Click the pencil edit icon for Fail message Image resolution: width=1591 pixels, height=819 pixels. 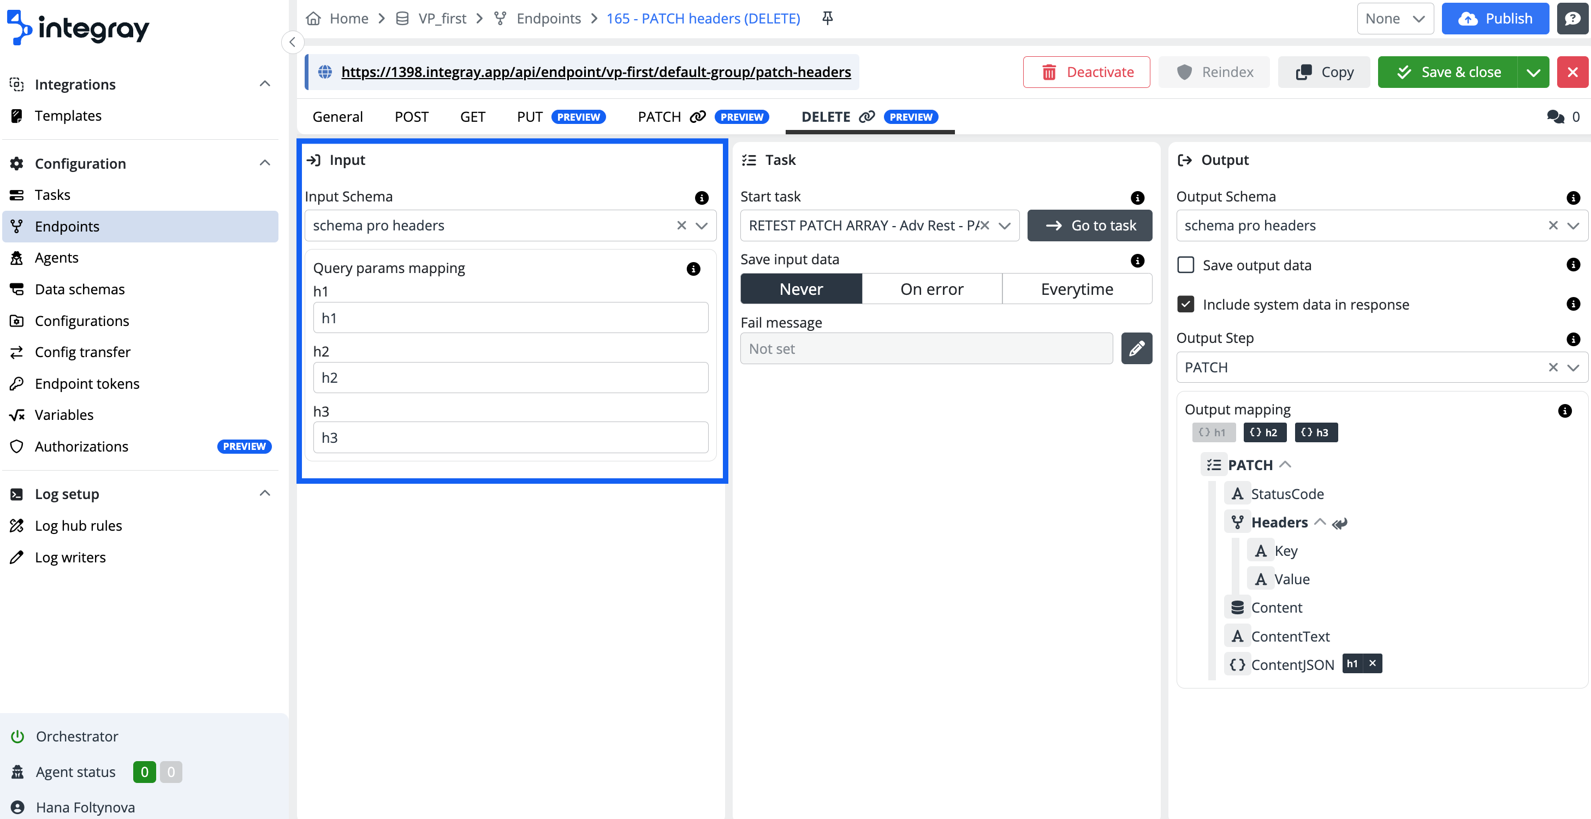click(x=1136, y=349)
